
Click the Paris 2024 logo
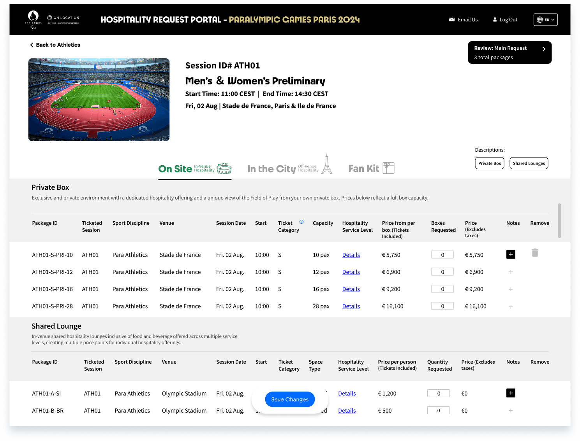click(x=33, y=19)
